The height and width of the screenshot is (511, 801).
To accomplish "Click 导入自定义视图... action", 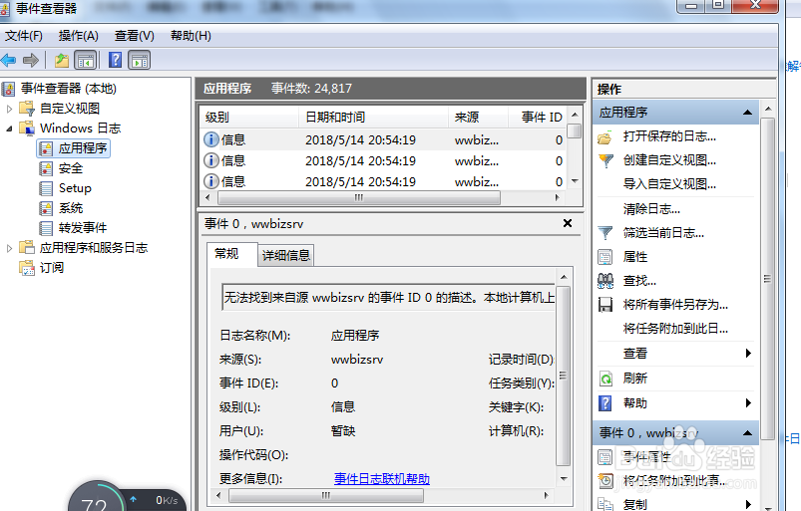I will (669, 184).
